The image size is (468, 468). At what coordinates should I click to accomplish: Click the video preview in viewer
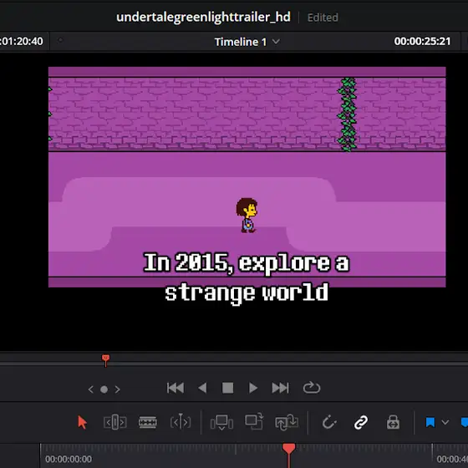pyautogui.click(x=247, y=177)
